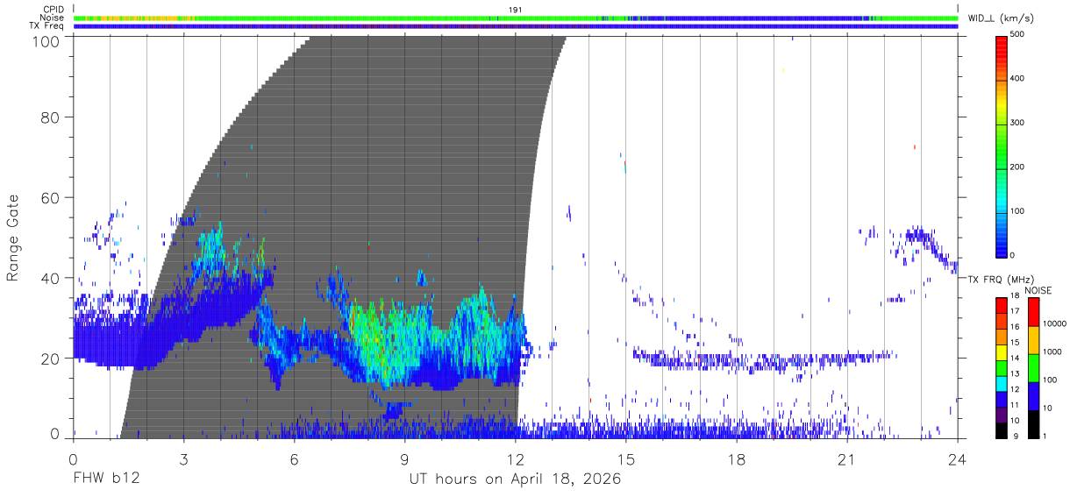Click the TX FRQ (MHz) colorbar
Image resolution: width=1077 pixels, height=497 pixels.
(1002, 368)
